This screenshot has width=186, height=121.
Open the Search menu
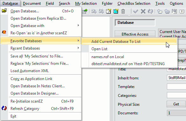pyautogui.click(x=64, y=3)
